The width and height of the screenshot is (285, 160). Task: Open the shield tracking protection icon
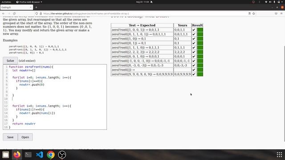pos(37,14)
